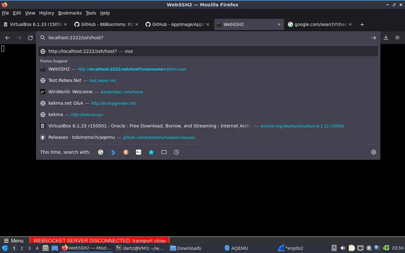Search history using the clock icon
This screenshot has height=253, width=405.
177,152
